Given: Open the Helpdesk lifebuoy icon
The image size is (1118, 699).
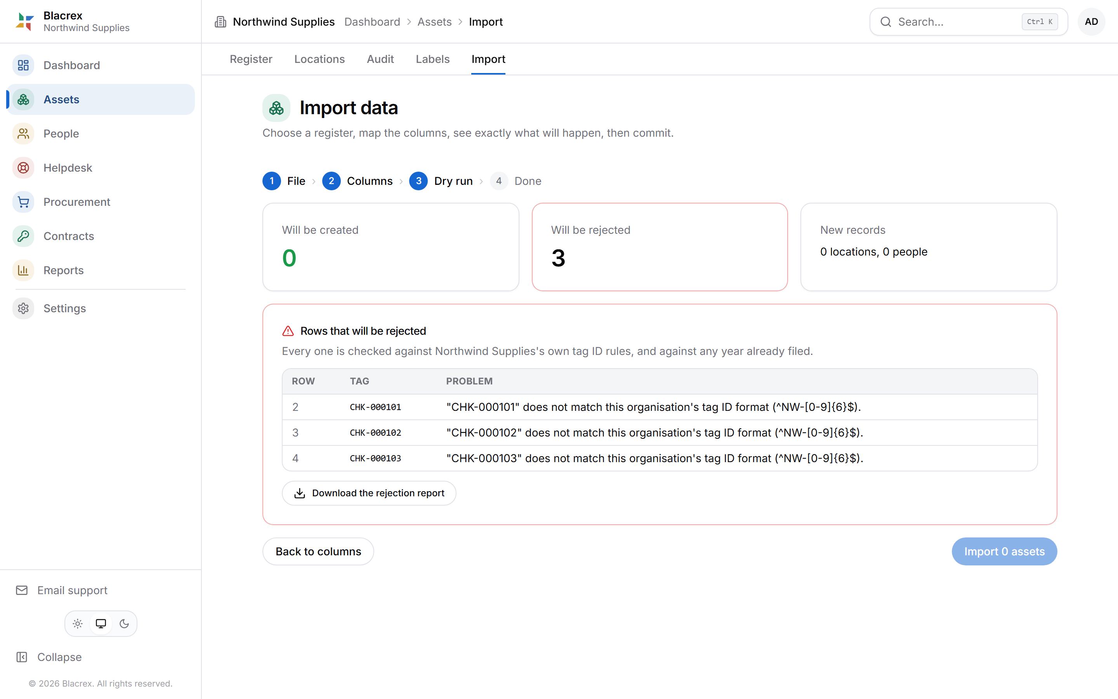Looking at the screenshot, I should click(x=23, y=168).
